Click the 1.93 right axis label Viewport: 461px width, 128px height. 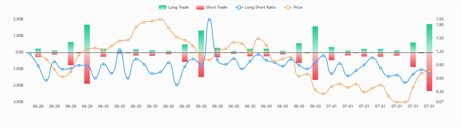(440, 19)
